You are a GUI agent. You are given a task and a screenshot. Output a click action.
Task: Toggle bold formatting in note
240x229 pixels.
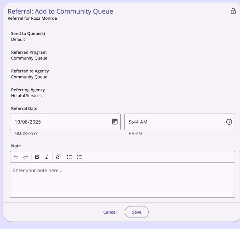37,157
